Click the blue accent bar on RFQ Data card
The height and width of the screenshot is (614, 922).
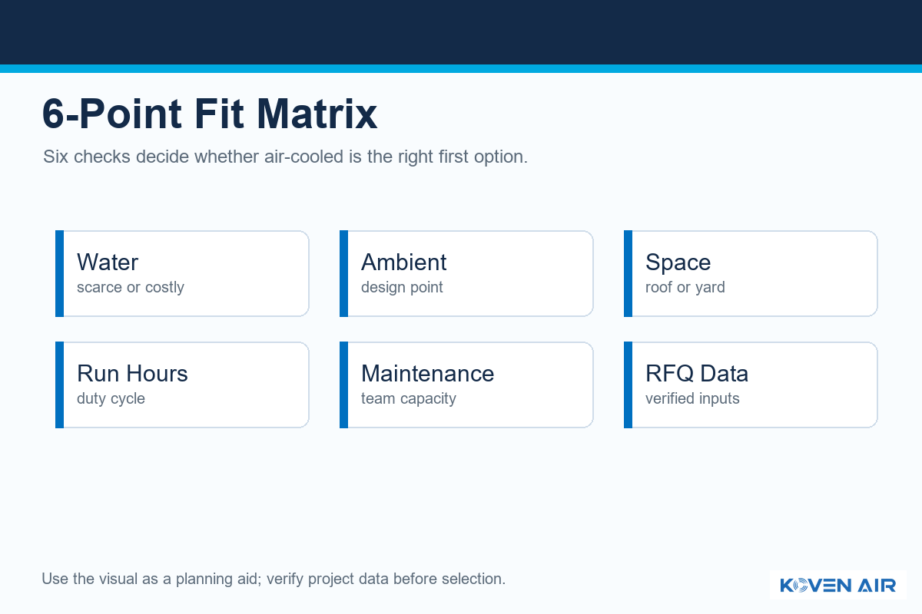click(628, 385)
